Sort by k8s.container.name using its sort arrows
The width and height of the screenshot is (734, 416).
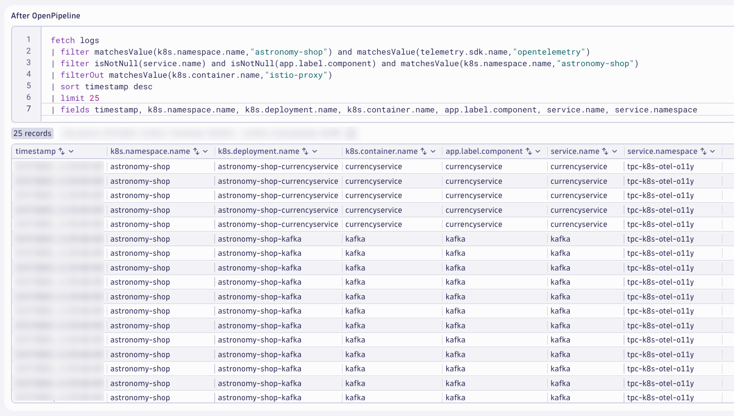pyautogui.click(x=425, y=151)
